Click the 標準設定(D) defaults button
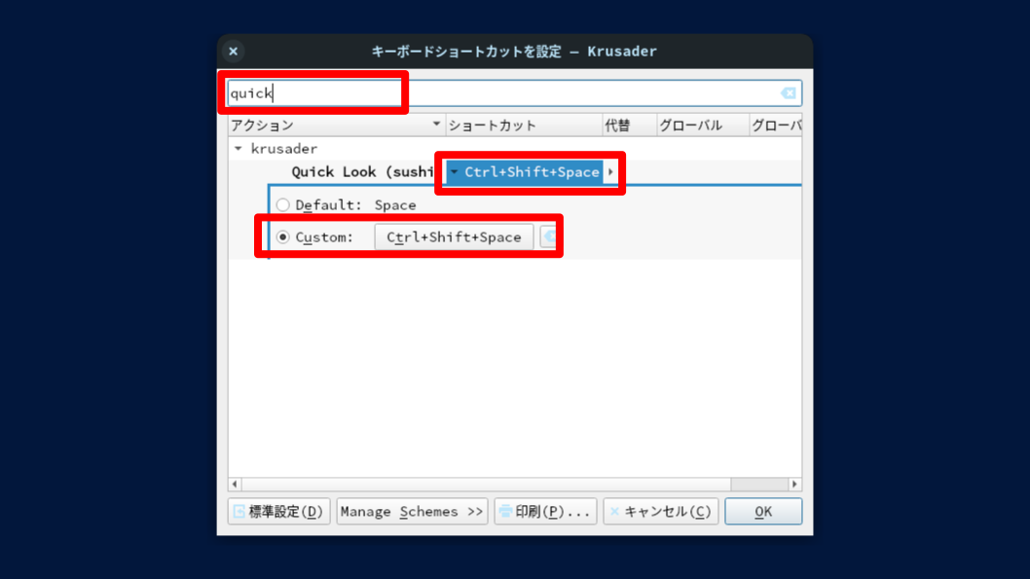Viewport: 1030px width, 579px height. 279,512
